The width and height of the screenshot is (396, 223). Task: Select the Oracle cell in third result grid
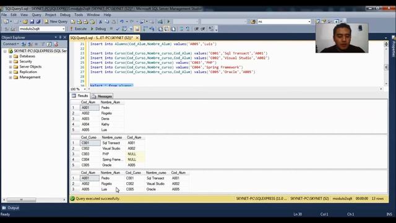point(157,189)
